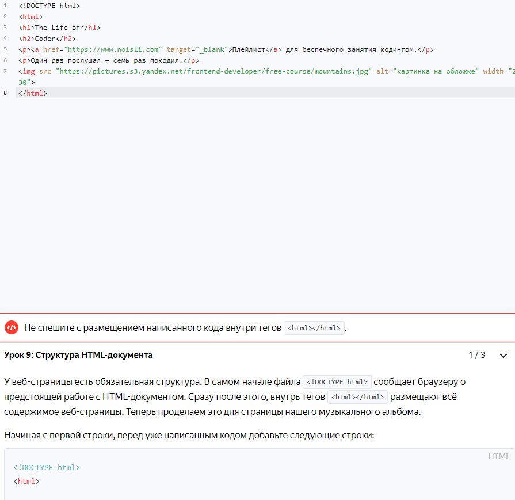Screen dimensions: 515x500
Task: Click the h1 'The Life of' line
Action: tap(59, 28)
